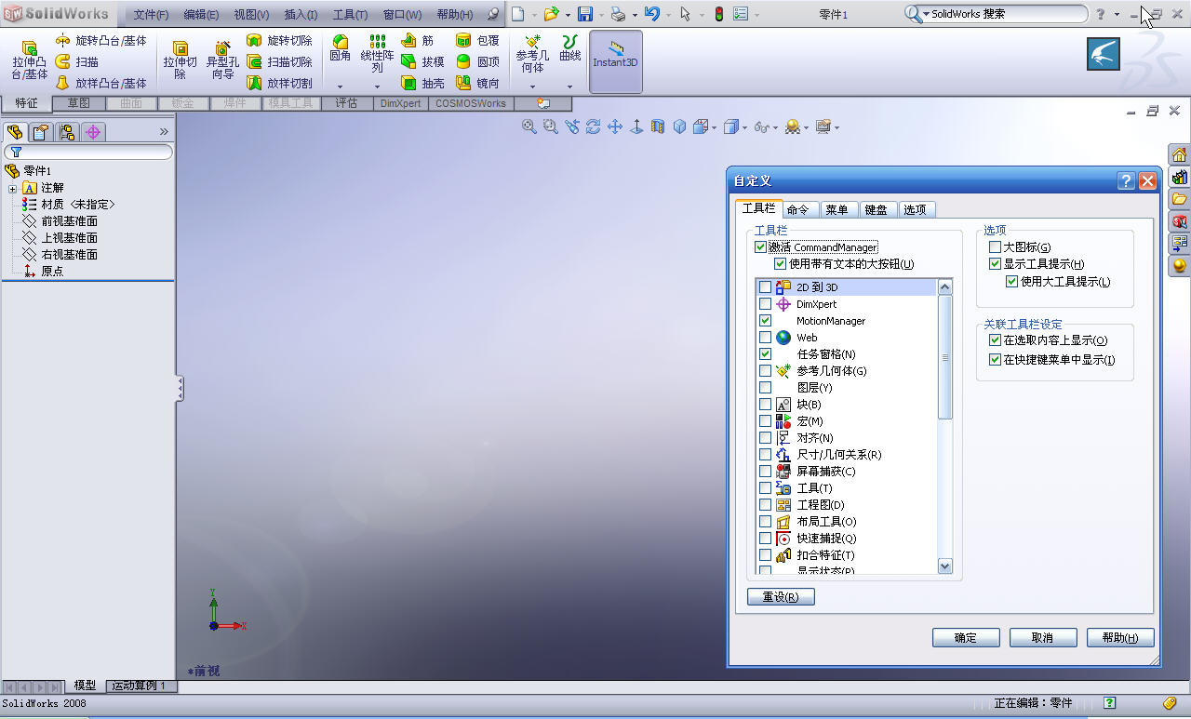Open the dropdown arrow under 圆角
This screenshot has height=719, width=1191.
pos(340,87)
